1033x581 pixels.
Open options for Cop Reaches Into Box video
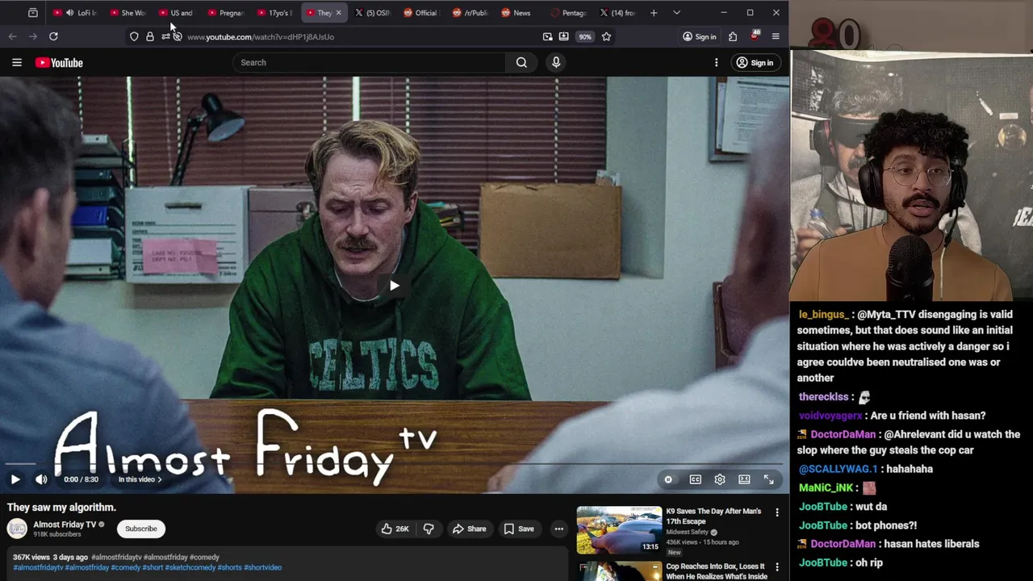[x=776, y=567]
